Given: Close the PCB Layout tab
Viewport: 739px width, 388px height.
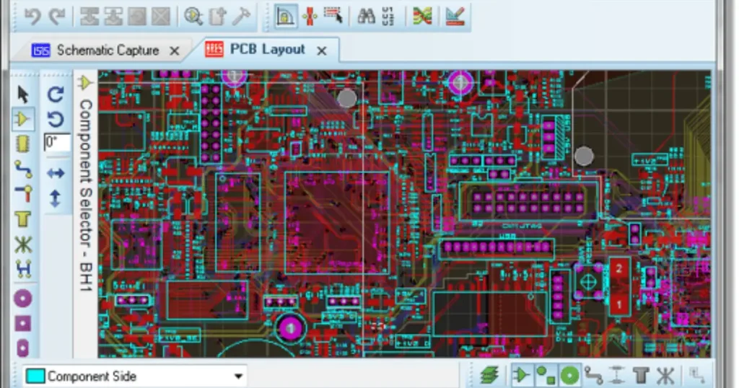Looking at the screenshot, I should click(322, 51).
